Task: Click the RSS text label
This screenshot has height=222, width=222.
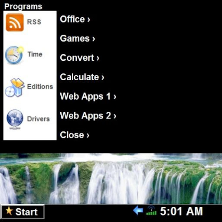Action: (34, 22)
